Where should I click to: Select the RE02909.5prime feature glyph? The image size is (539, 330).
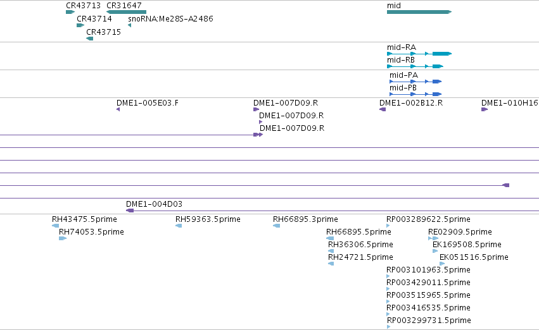[433, 238]
